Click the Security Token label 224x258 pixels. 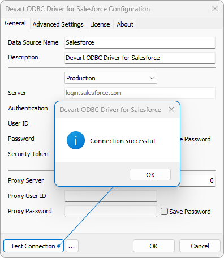[28, 154]
